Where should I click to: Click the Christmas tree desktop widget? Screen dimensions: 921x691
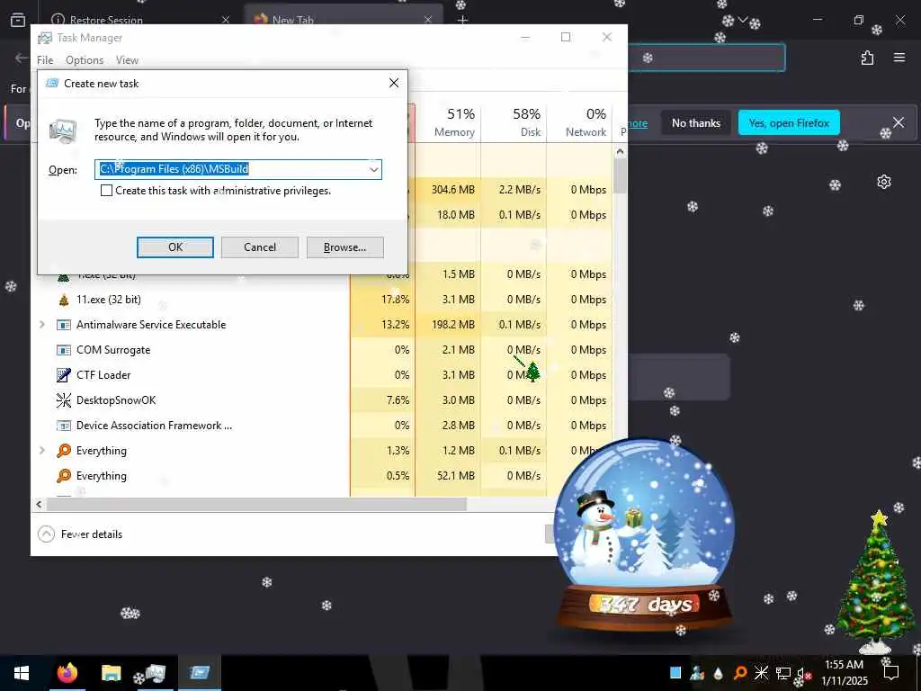(875, 582)
